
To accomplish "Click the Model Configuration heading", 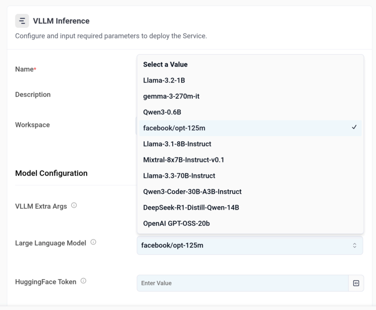I will pos(51,173).
